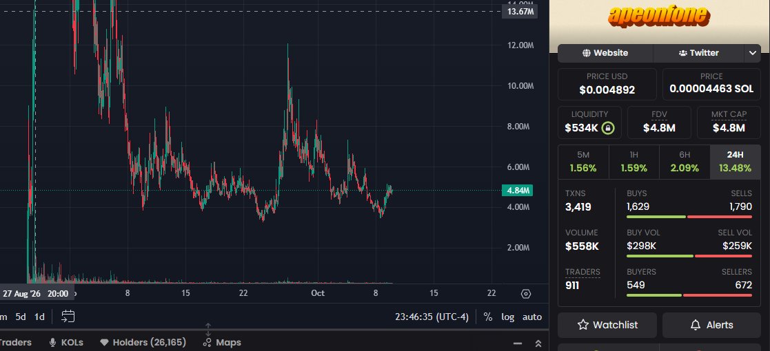Open timezone selector showing UTC-4
The image size is (770, 351).
coord(432,317)
